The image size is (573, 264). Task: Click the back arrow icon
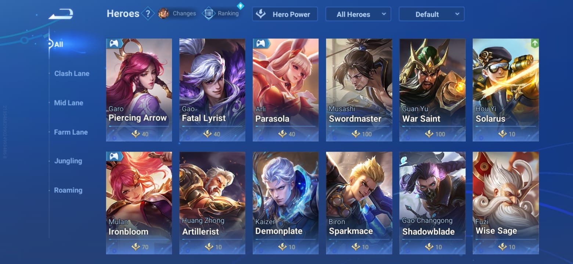[61, 14]
